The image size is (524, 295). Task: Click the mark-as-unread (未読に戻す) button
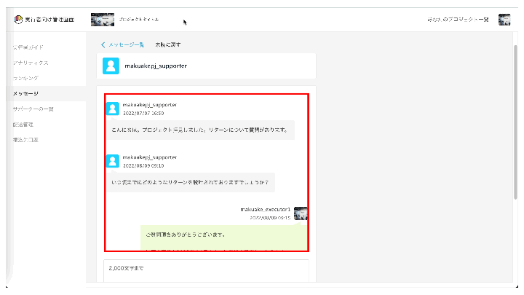click(168, 44)
